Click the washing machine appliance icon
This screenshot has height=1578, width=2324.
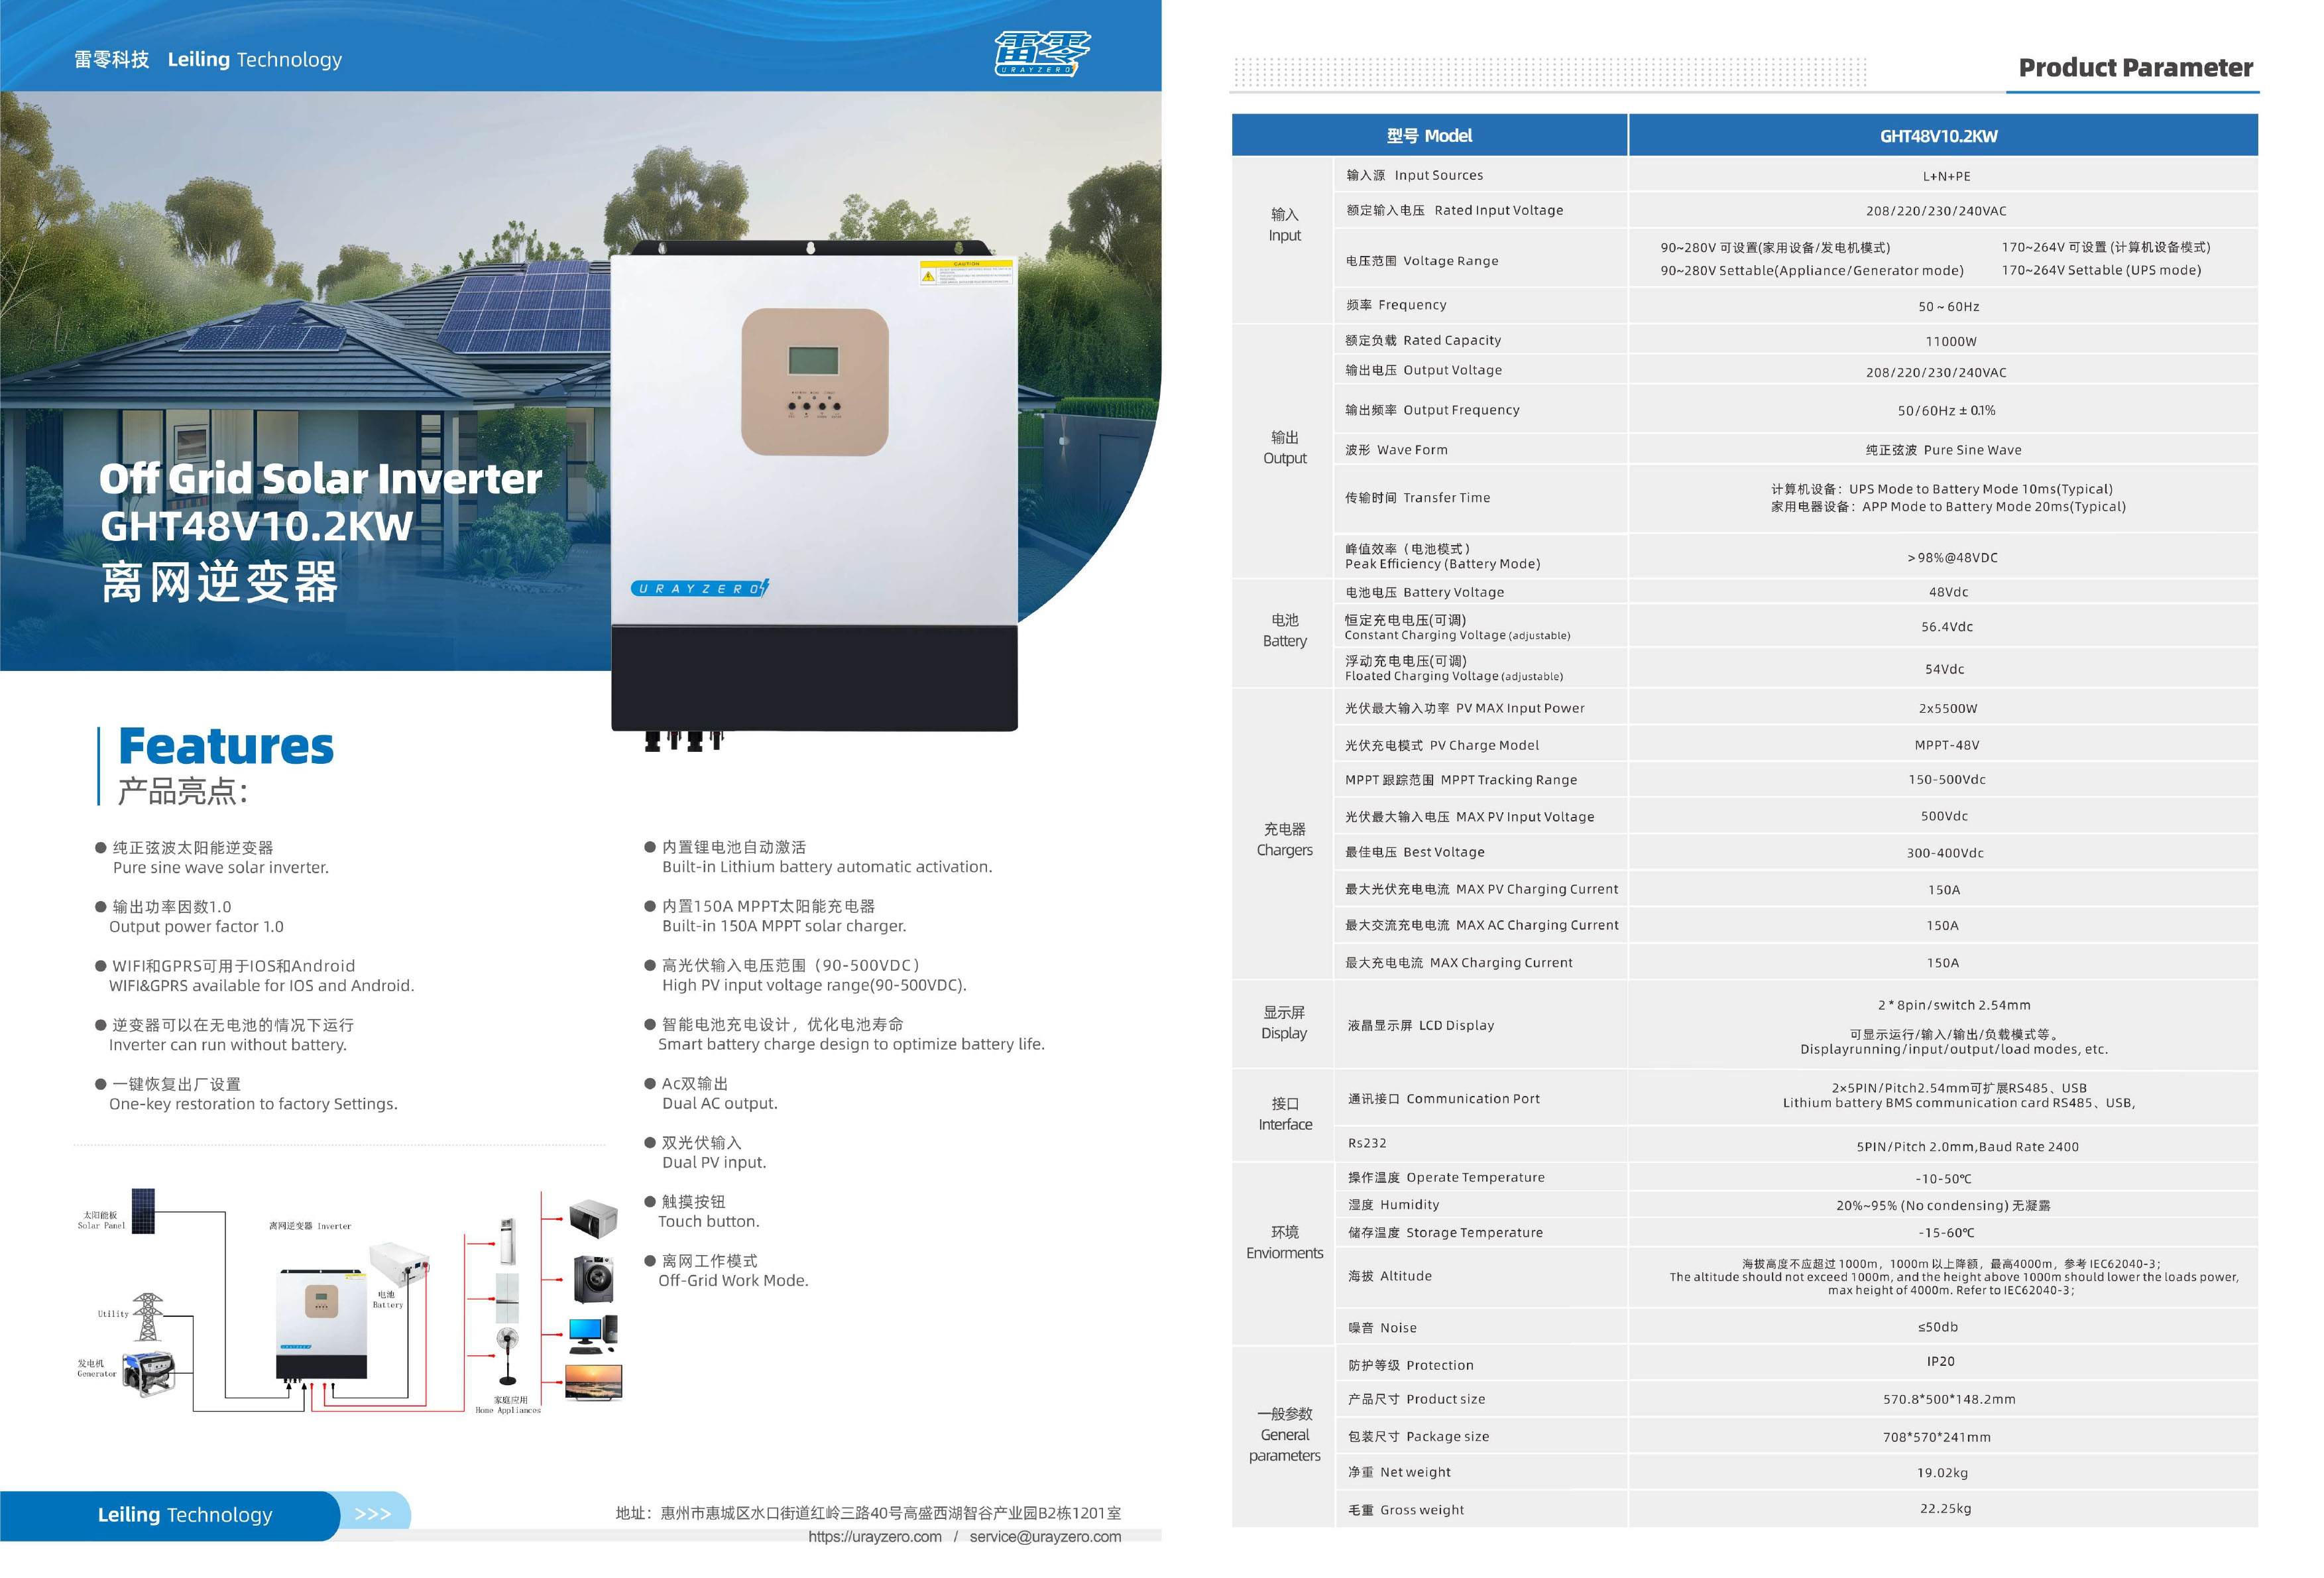coord(594,1279)
